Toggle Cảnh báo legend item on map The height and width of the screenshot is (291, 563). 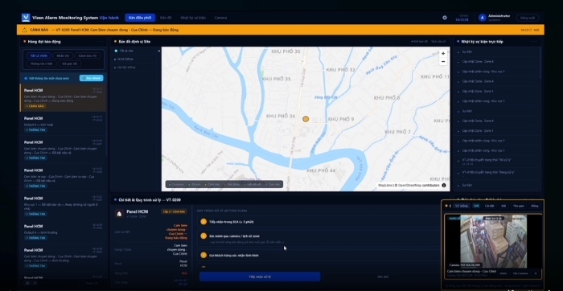coord(212,184)
